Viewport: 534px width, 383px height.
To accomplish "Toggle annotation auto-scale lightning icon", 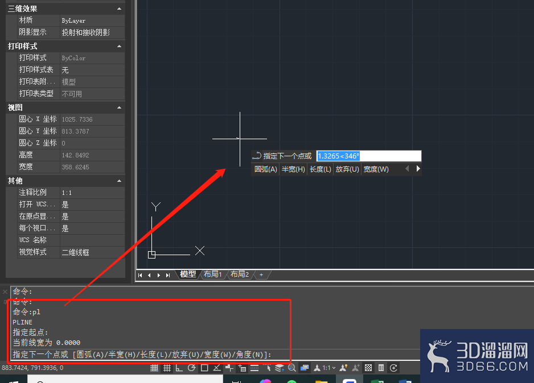I will 356,368.
